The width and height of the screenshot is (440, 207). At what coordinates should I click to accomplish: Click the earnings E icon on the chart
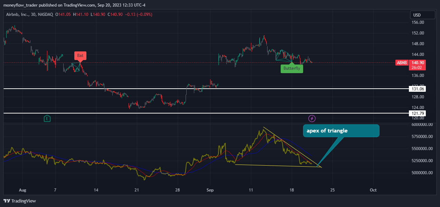47,119
